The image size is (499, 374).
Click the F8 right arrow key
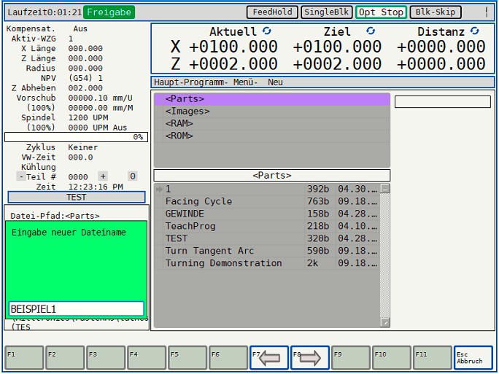[310, 357]
